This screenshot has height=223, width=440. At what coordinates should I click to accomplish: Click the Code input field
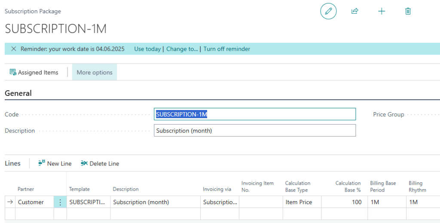[254, 114]
